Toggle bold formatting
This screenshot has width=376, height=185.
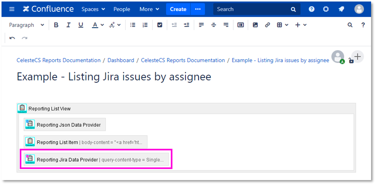coord(56,25)
